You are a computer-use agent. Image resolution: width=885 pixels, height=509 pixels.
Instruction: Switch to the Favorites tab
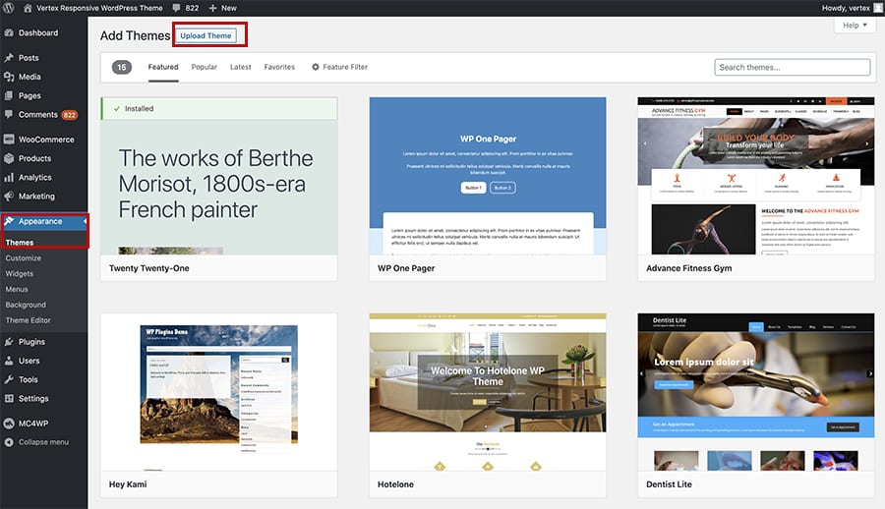[279, 67]
